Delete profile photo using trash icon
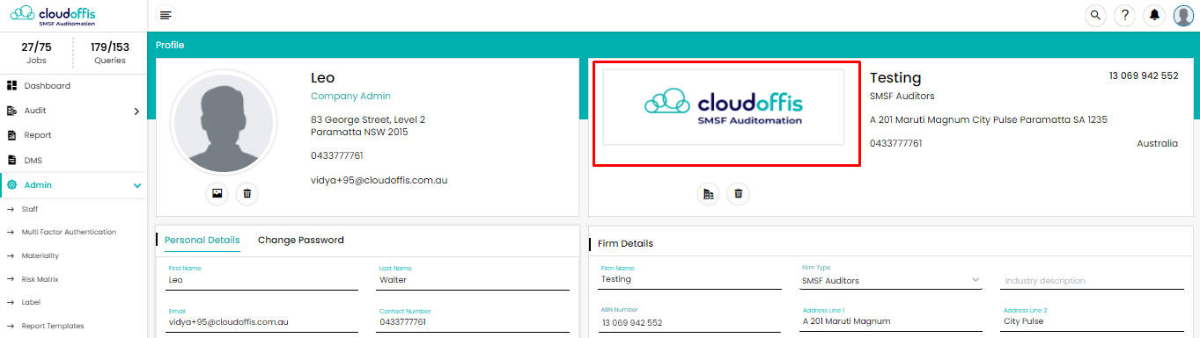 247,193
